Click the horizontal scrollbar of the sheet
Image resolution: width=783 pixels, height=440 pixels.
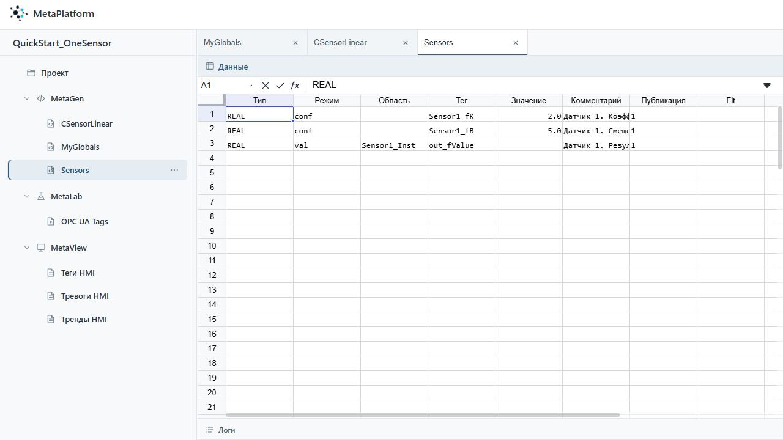coord(423,415)
